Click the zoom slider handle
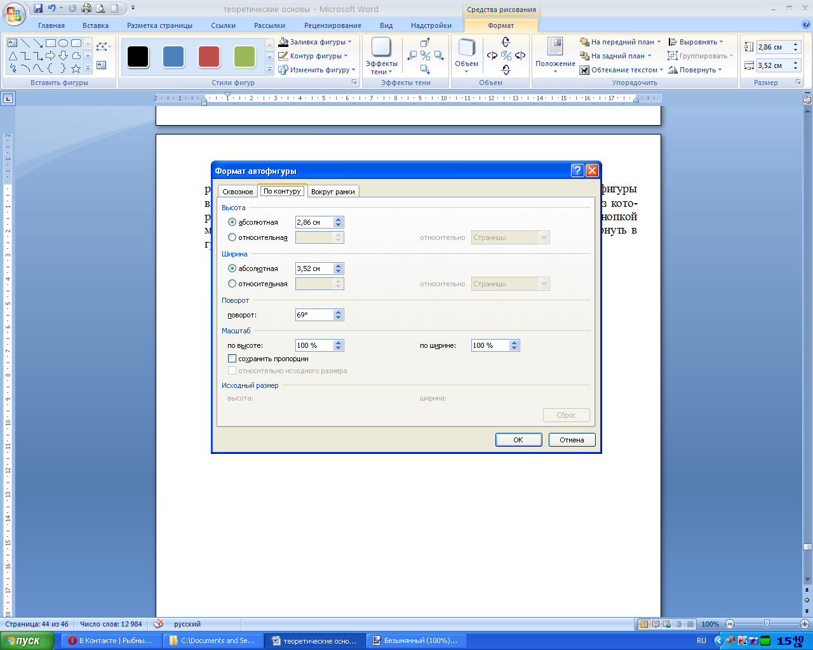 tap(767, 624)
